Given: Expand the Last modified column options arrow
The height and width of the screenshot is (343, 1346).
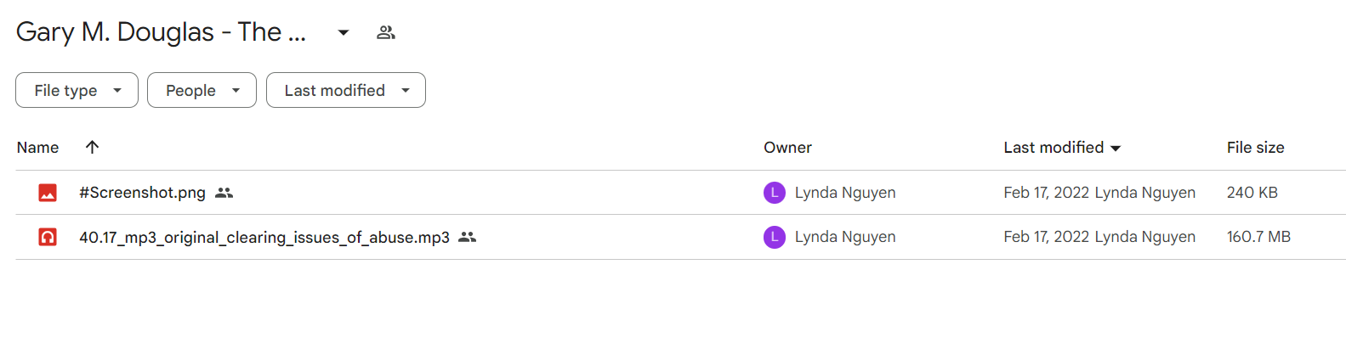Looking at the screenshot, I should [1116, 148].
